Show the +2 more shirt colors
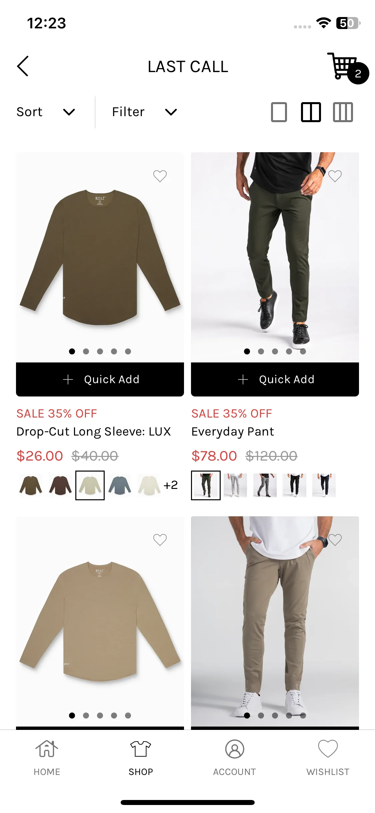Image resolution: width=375 pixels, height=813 pixels. [x=171, y=485]
